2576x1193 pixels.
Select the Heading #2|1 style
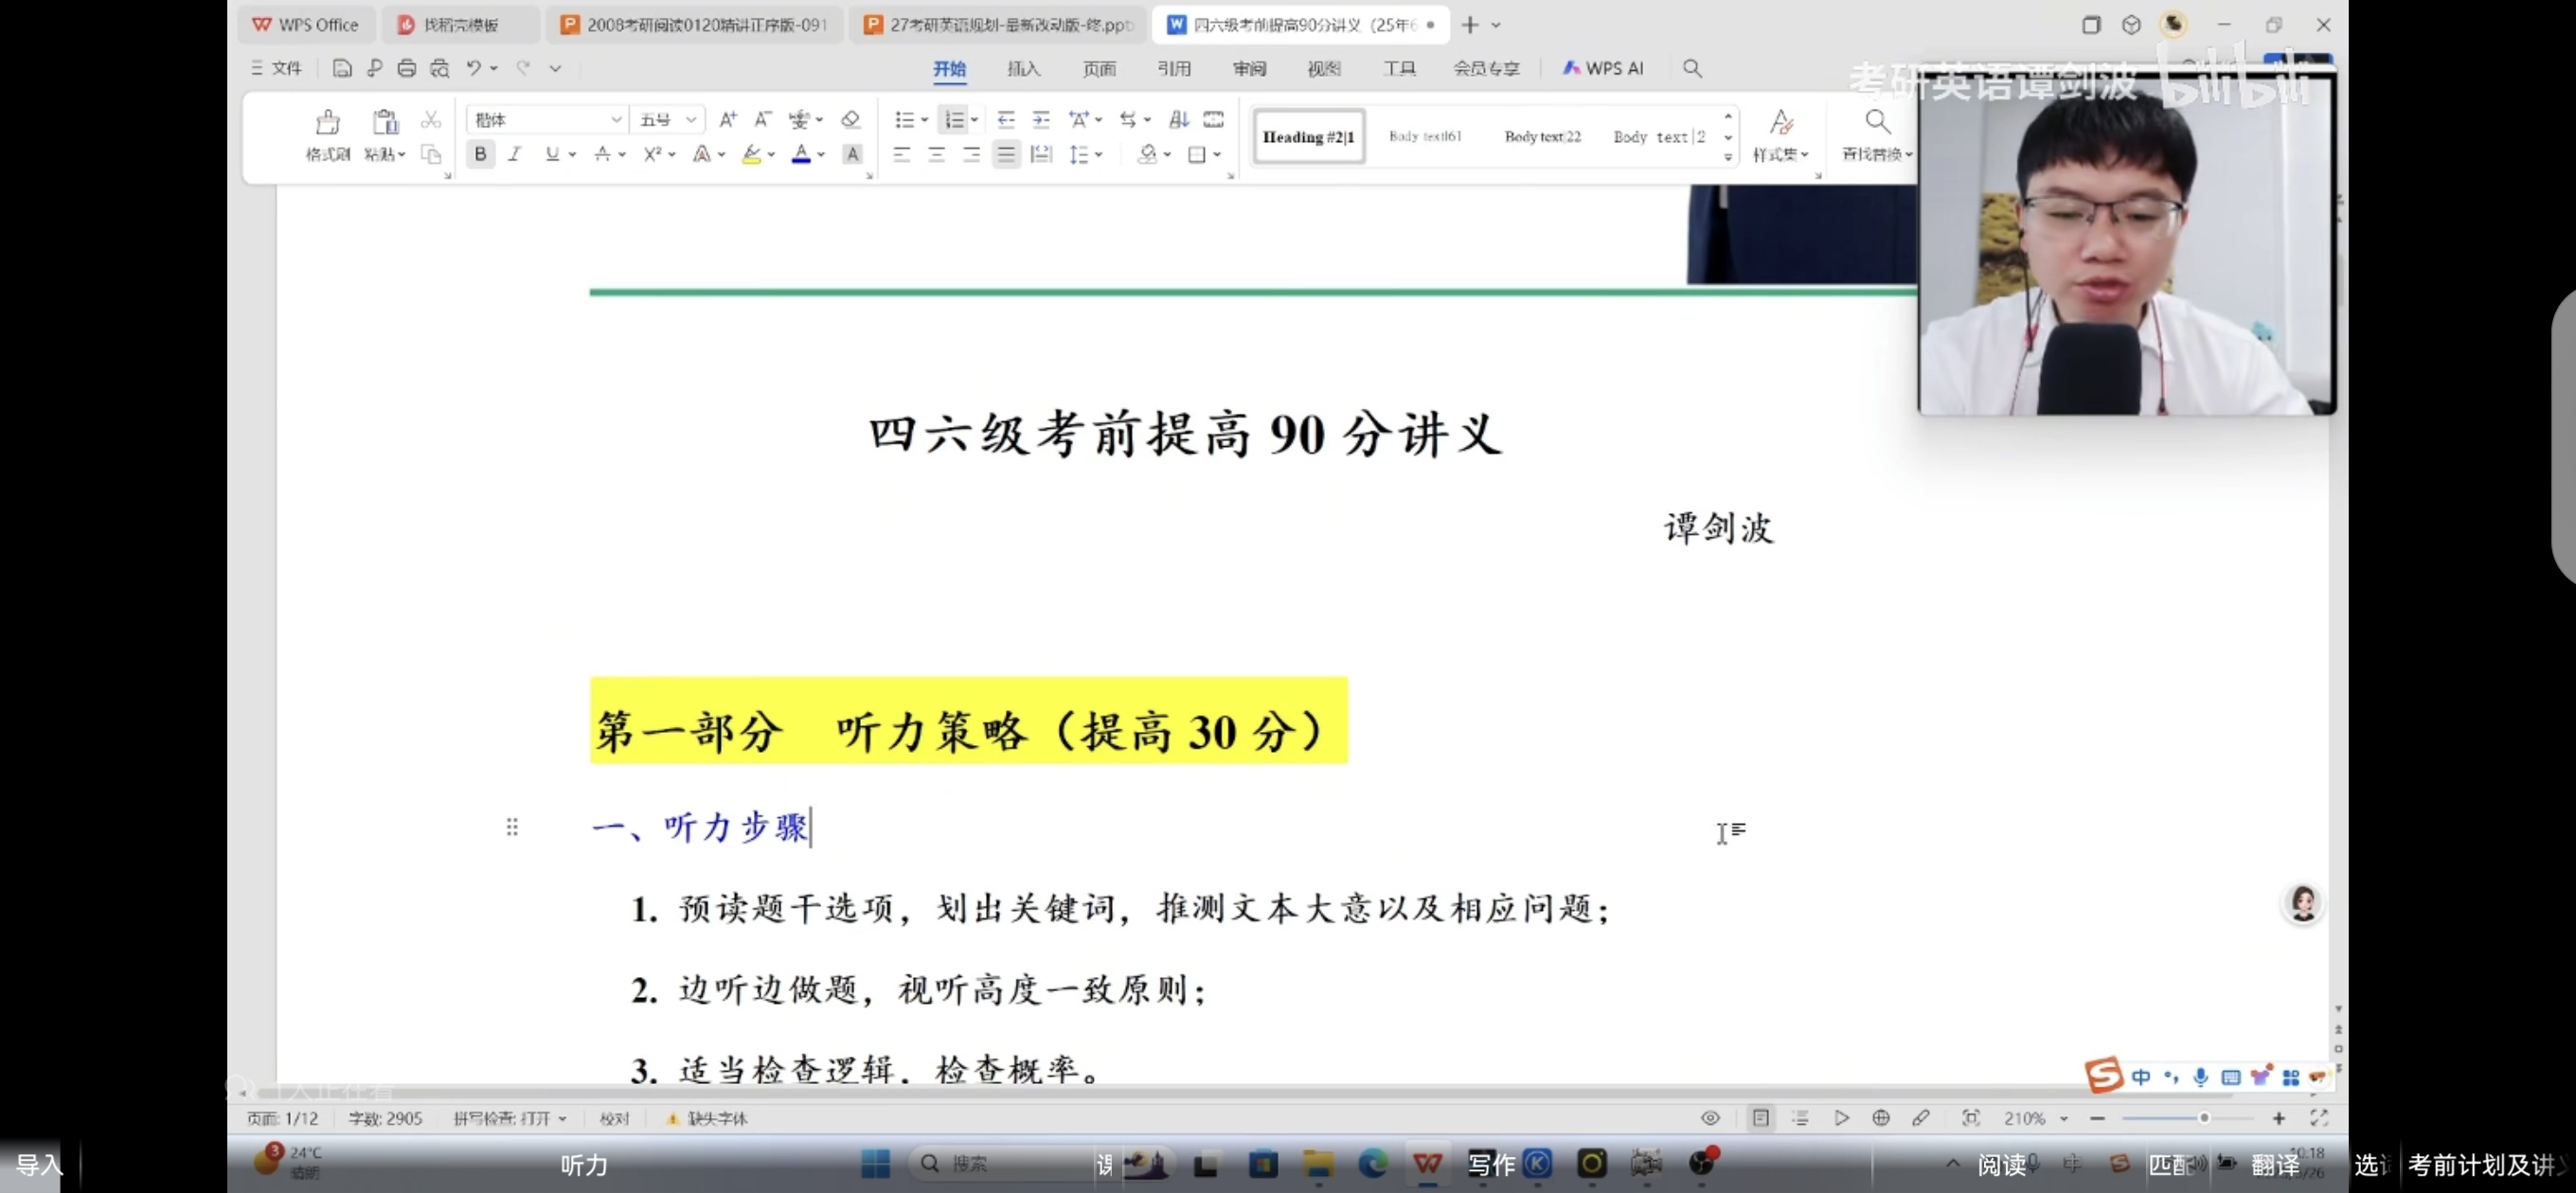click(1307, 137)
